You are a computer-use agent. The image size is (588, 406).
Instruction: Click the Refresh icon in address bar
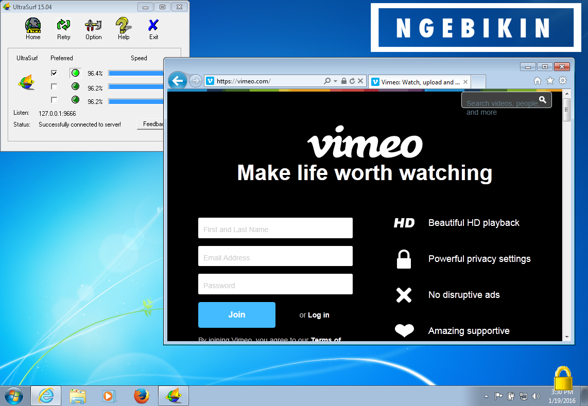[352, 81]
